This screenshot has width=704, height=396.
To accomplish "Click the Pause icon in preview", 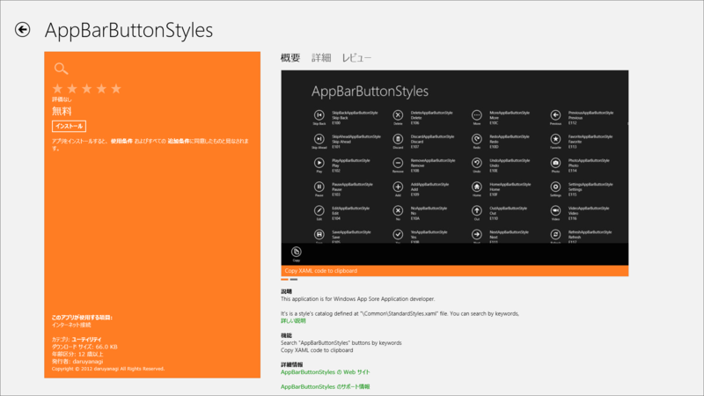I will click(x=319, y=187).
